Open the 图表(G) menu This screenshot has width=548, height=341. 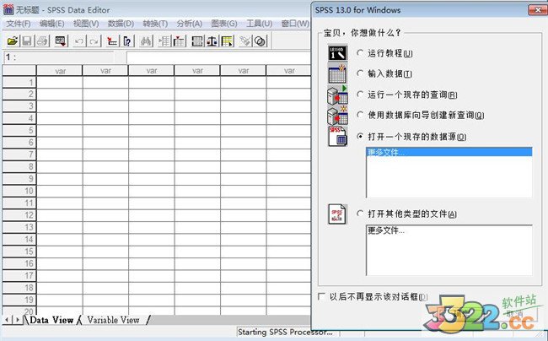(224, 24)
